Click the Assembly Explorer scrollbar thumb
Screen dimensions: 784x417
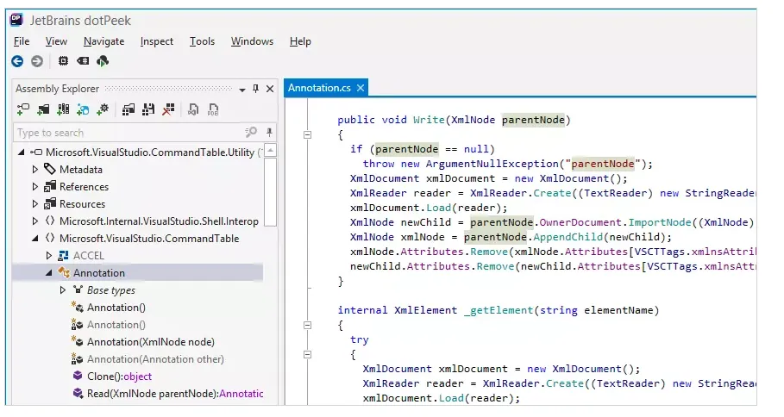click(270, 192)
